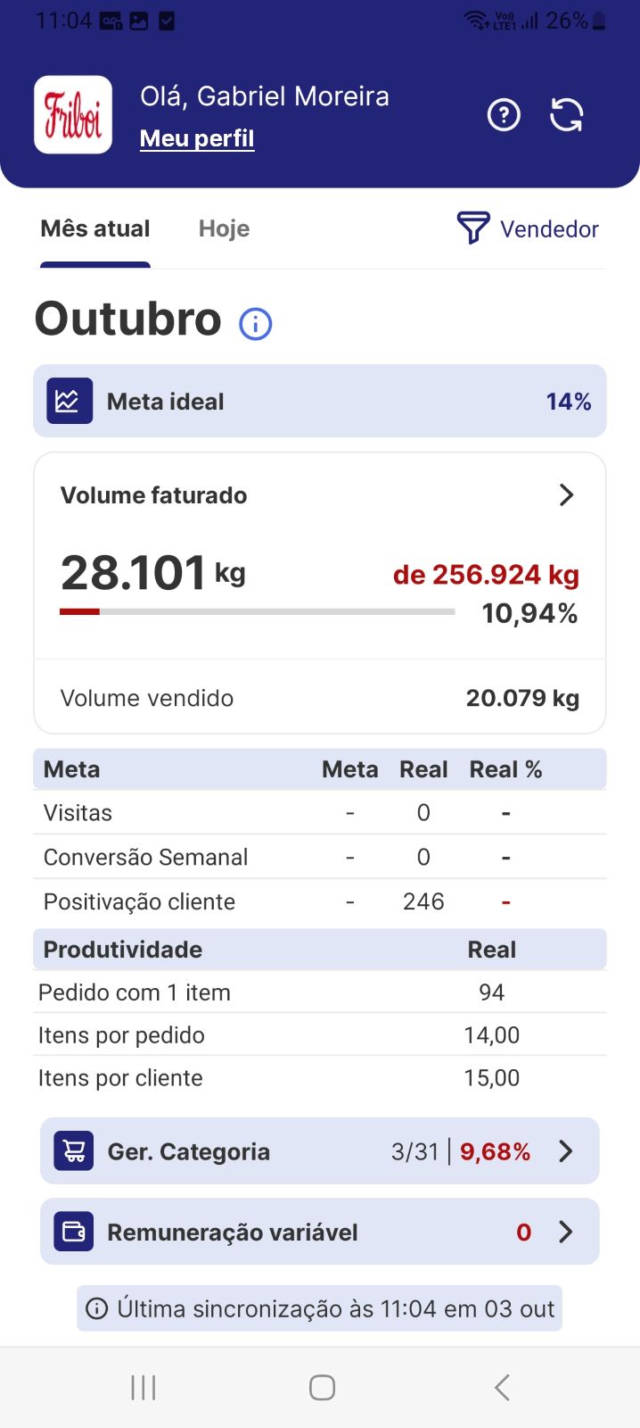Switch to the Hoje tab
640x1428 pixels.
pos(224,229)
